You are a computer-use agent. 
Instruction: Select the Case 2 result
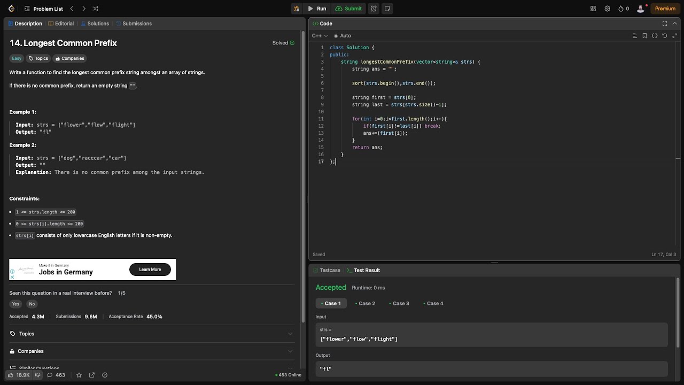pyautogui.click(x=365, y=303)
